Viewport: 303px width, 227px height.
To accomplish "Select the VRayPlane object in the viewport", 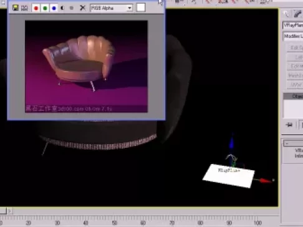I will (229, 176).
